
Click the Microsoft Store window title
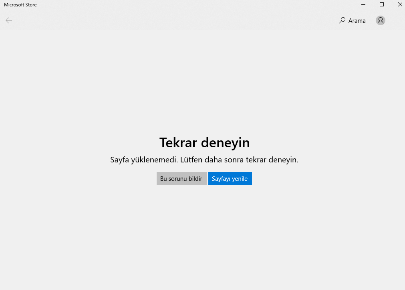(x=20, y=5)
